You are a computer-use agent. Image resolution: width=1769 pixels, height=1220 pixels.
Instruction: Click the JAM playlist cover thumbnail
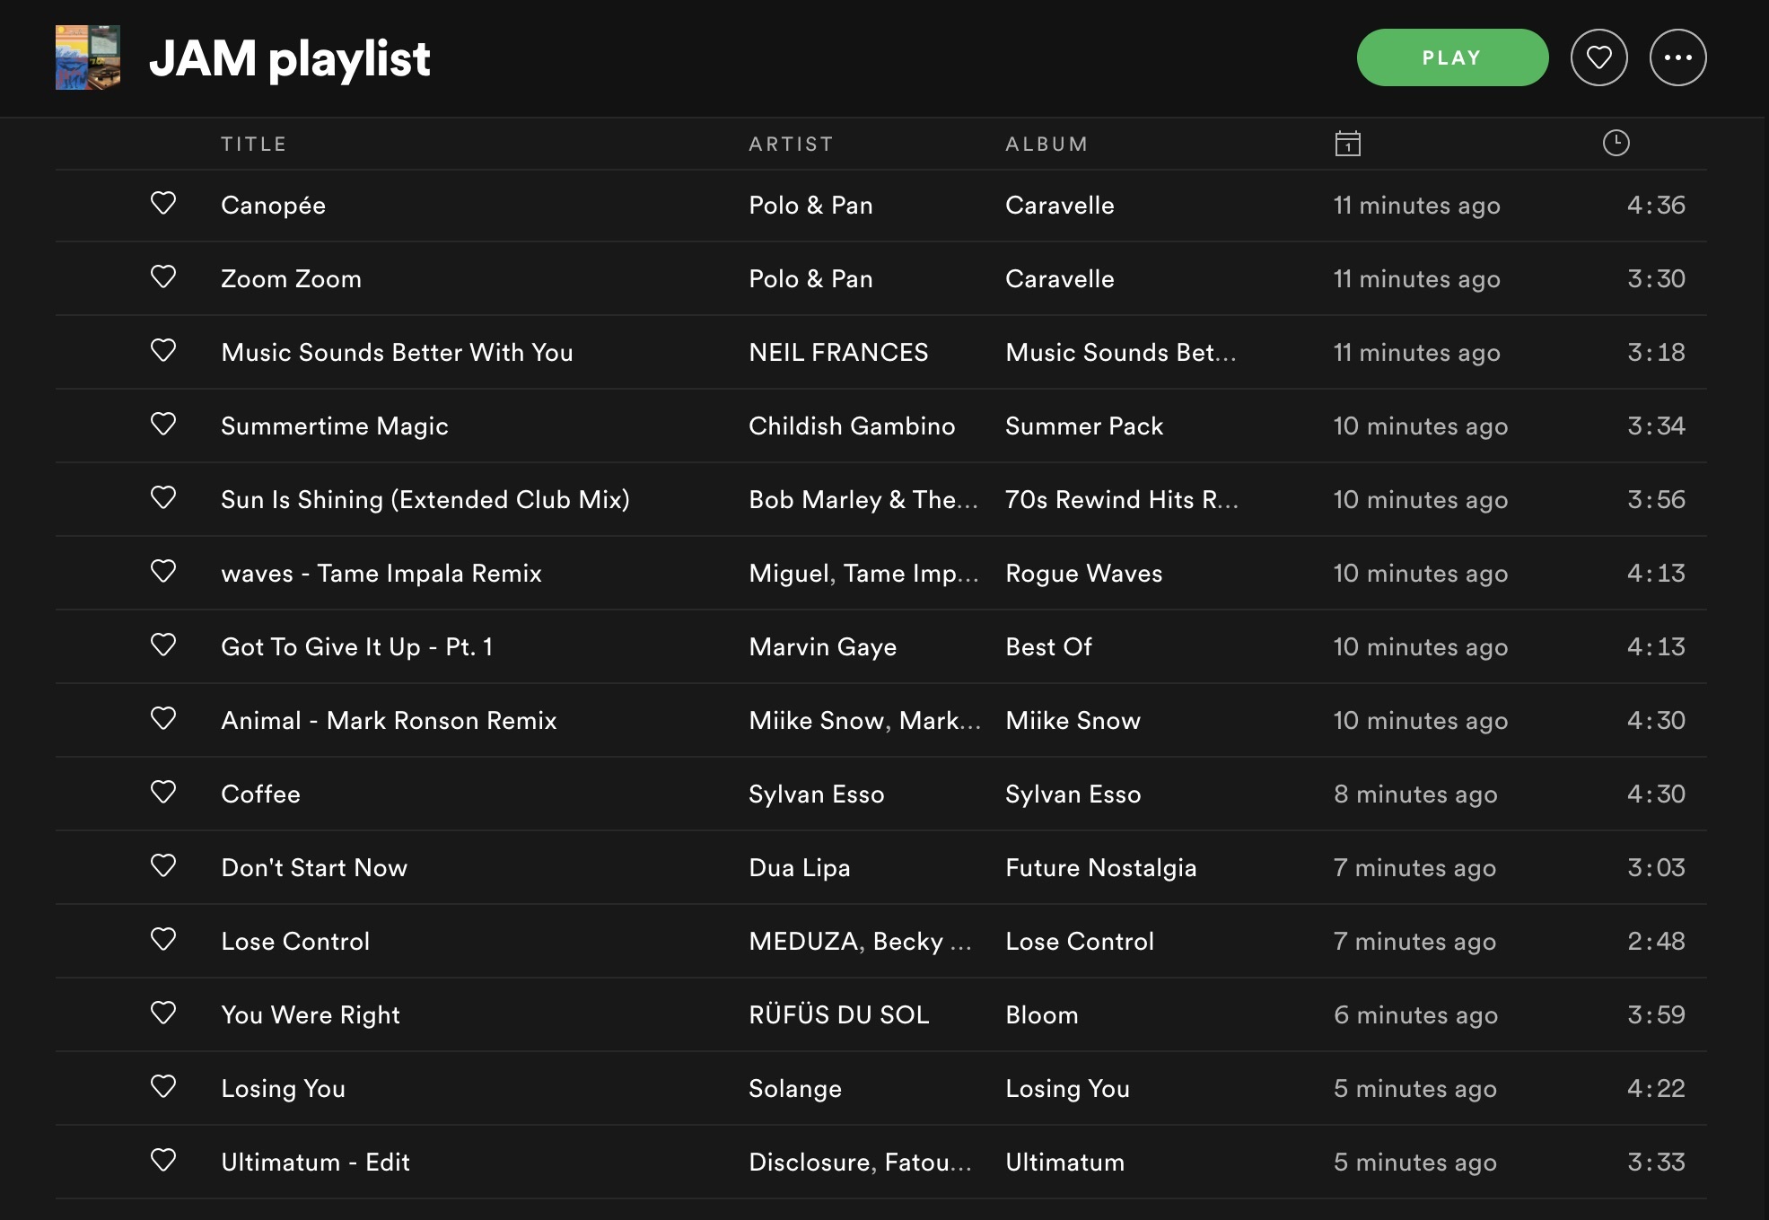88,57
